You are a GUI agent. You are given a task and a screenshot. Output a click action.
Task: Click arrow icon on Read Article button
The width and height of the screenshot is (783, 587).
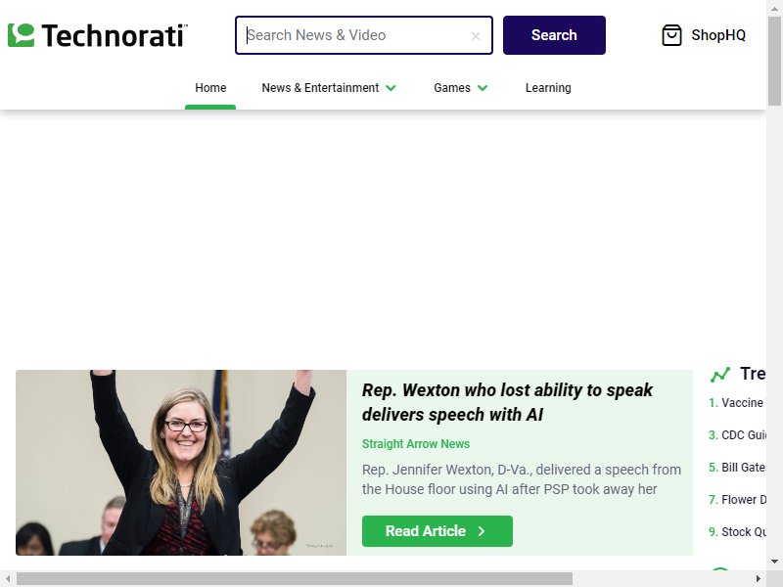[482, 531]
